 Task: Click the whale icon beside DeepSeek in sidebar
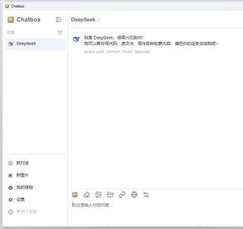11,44
